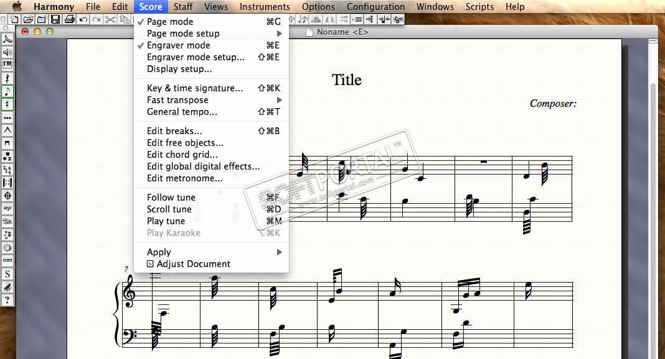Expand the Apply submenu
The height and width of the screenshot is (359, 665).
point(211,252)
